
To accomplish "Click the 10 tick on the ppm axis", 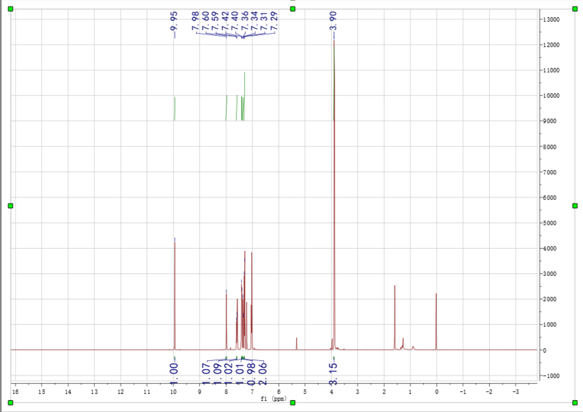I will click(173, 392).
